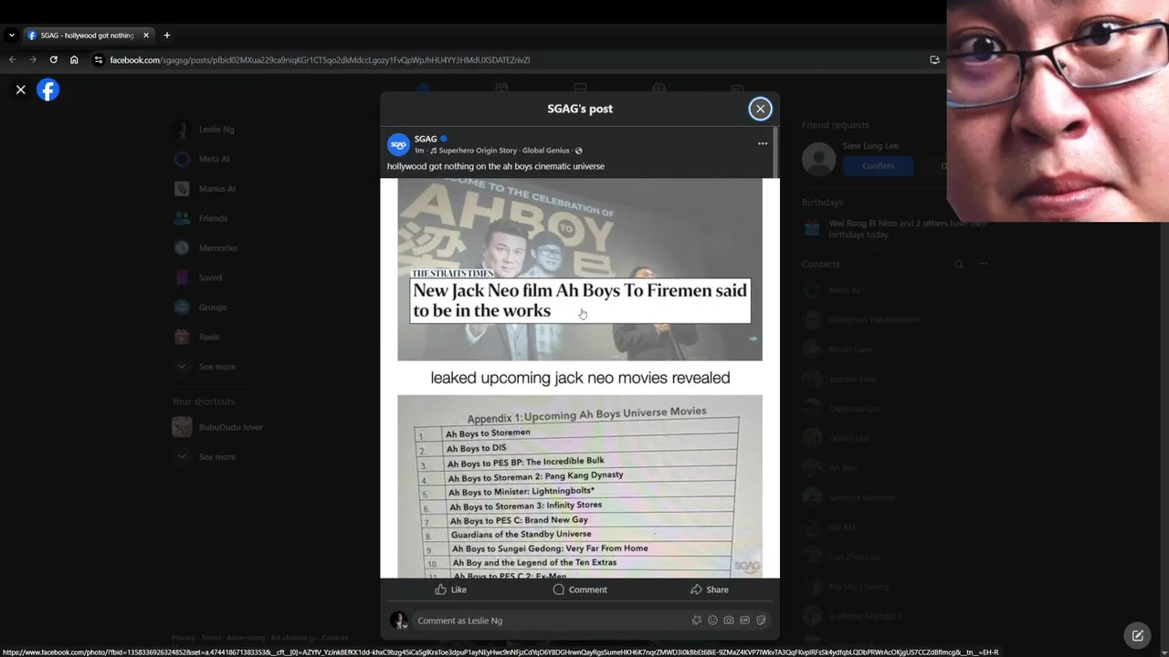1169x657 pixels.
Task: Click the birthday gift icon
Action: click(811, 229)
